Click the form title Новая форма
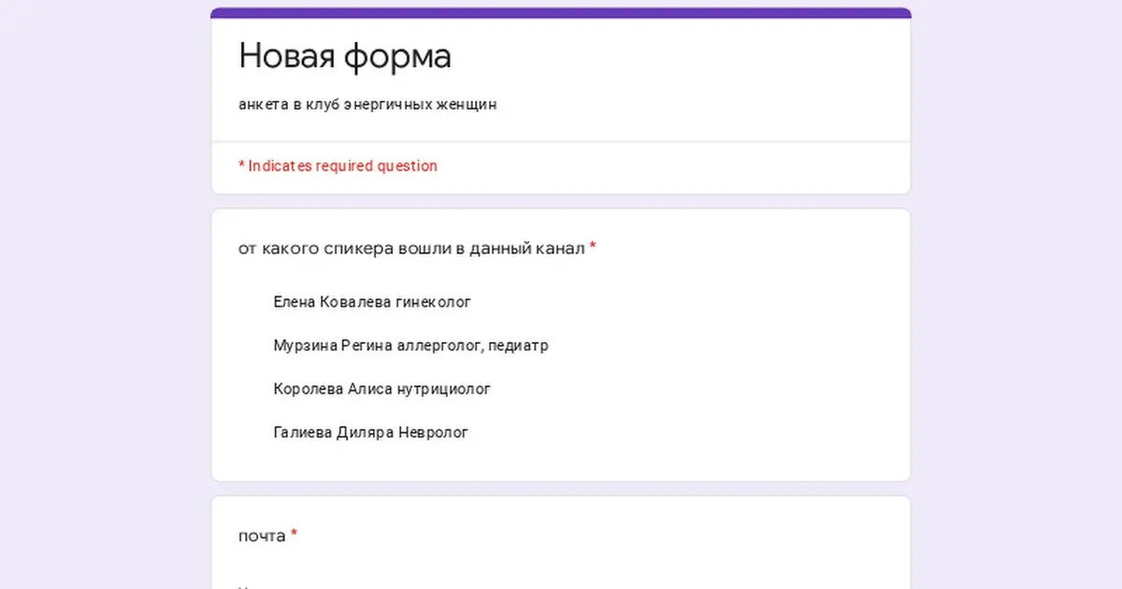The image size is (1122, 589). click(344, 56)
